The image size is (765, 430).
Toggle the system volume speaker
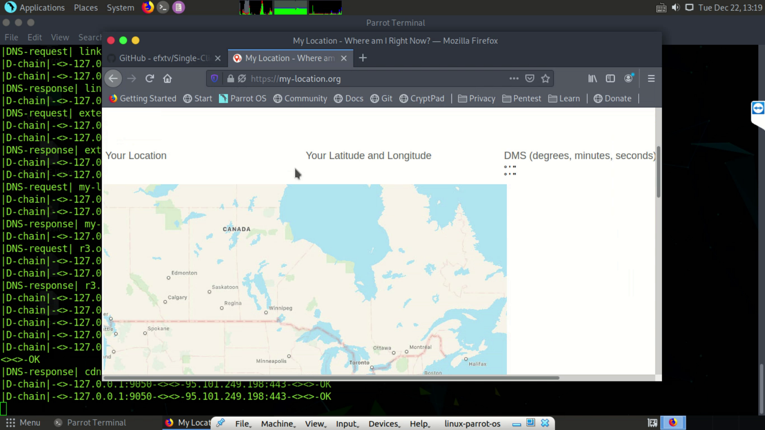675,8
